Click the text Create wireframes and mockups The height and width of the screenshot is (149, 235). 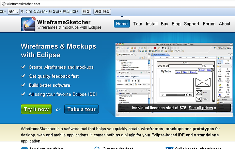(61, 67)
